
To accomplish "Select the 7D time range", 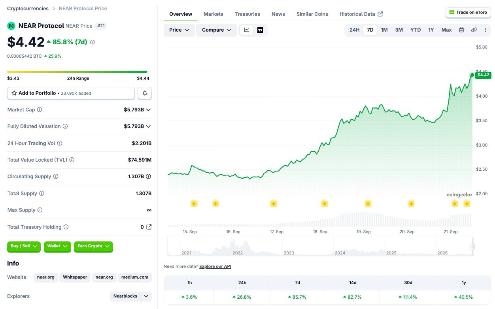I will pos(370,30).
